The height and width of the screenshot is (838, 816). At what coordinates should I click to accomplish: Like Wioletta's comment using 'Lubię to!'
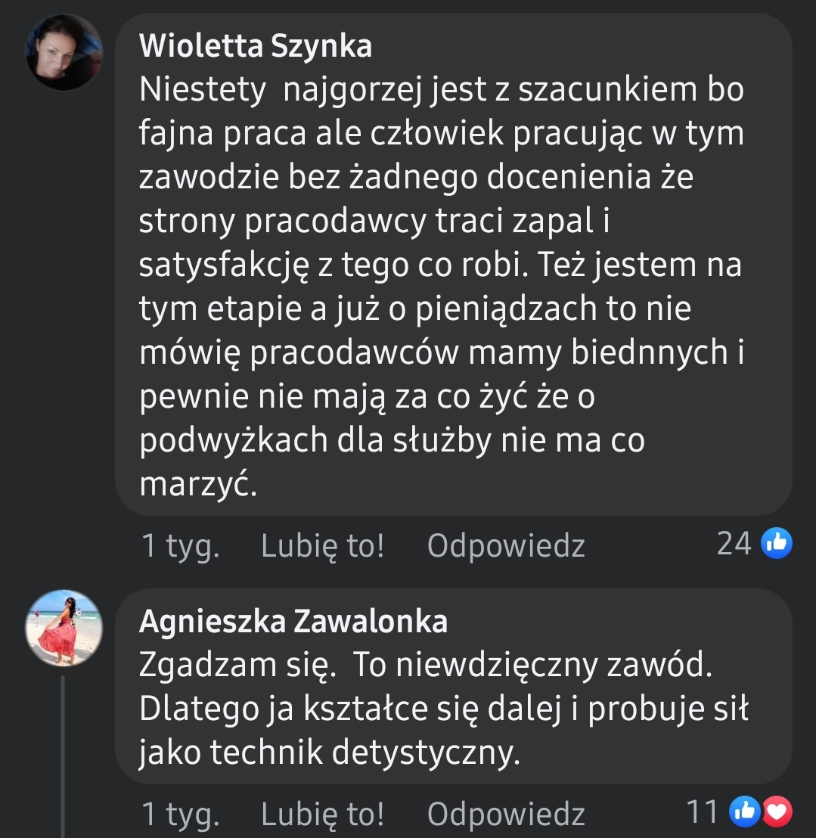(323, 544)
